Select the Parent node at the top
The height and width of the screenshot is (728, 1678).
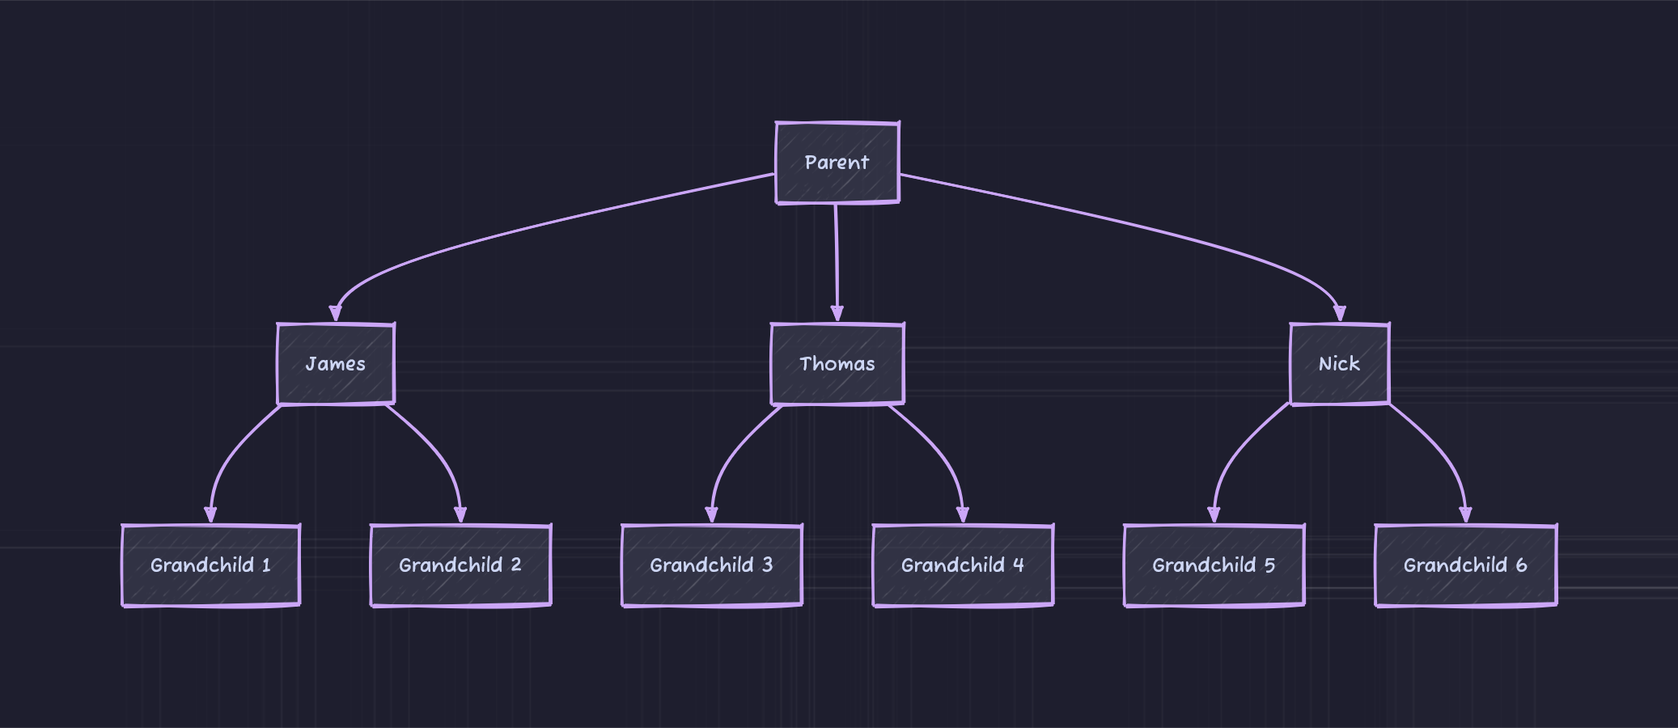pos(837,162)
